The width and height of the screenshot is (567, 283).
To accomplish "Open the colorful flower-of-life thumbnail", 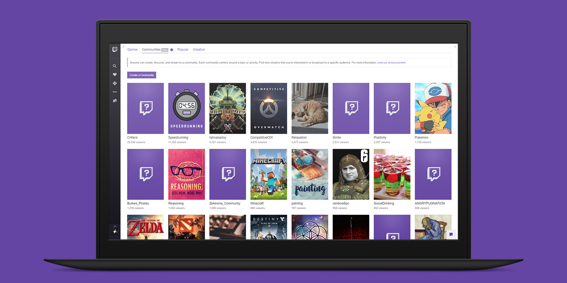I will pyautogui.click(x=310, y=227).
